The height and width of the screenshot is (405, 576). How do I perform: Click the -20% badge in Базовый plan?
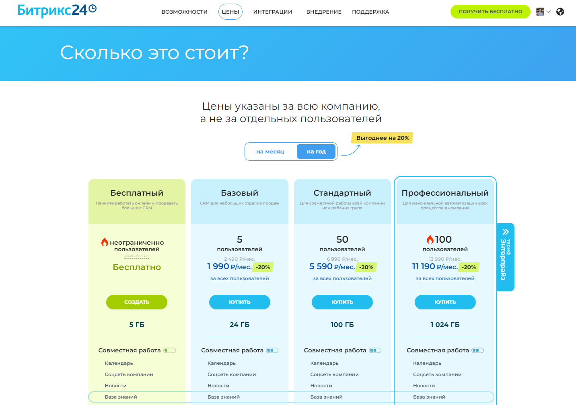pos(263,267)
